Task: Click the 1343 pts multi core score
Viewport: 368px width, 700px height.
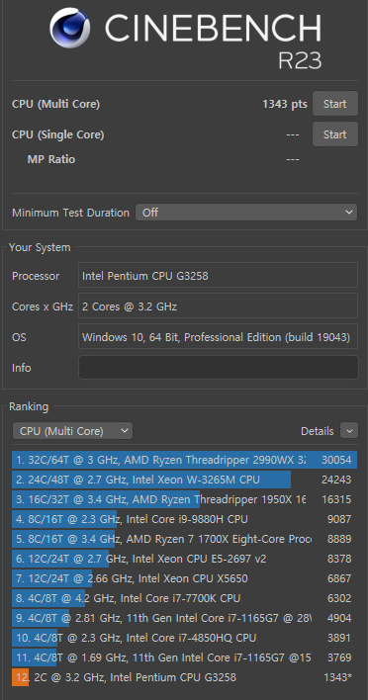Action: coord(285,104)
